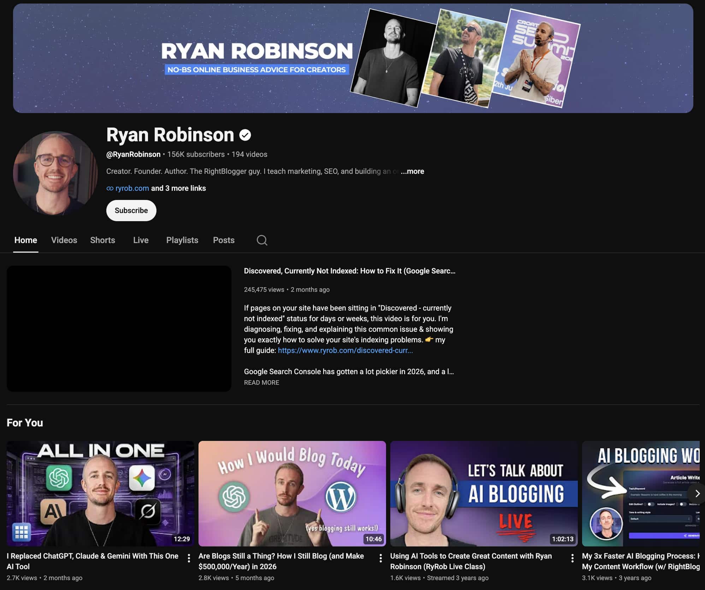Go to the Playlists tab

[x=182, y=240]
